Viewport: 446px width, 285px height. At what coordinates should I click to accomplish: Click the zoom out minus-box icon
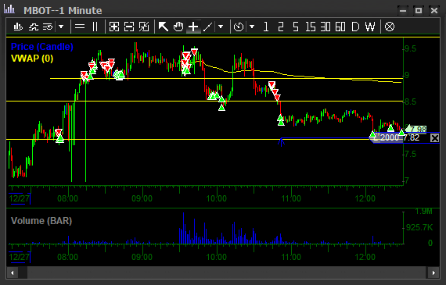click(x=129, y=27)
